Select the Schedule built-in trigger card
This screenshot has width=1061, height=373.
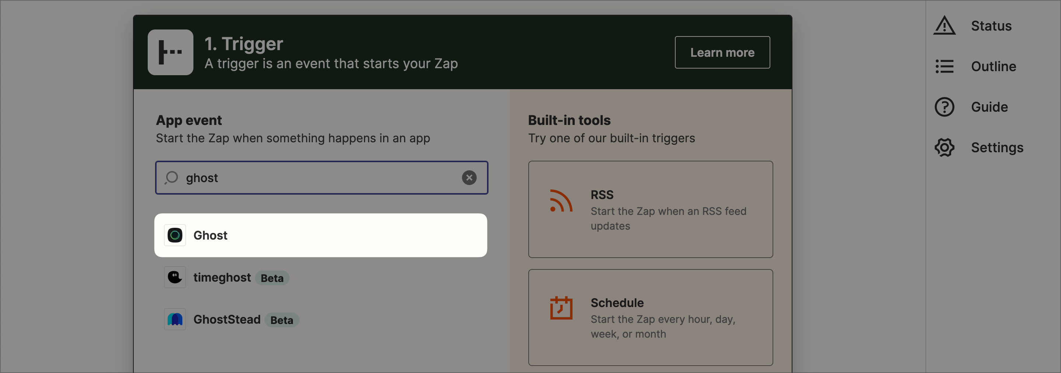click(x=650, y=317)
